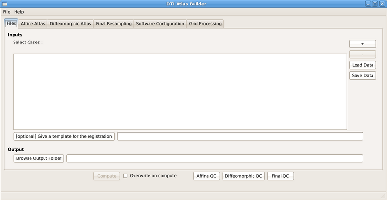Open the Help menu
387x200 pixels.
coord(19,12)
